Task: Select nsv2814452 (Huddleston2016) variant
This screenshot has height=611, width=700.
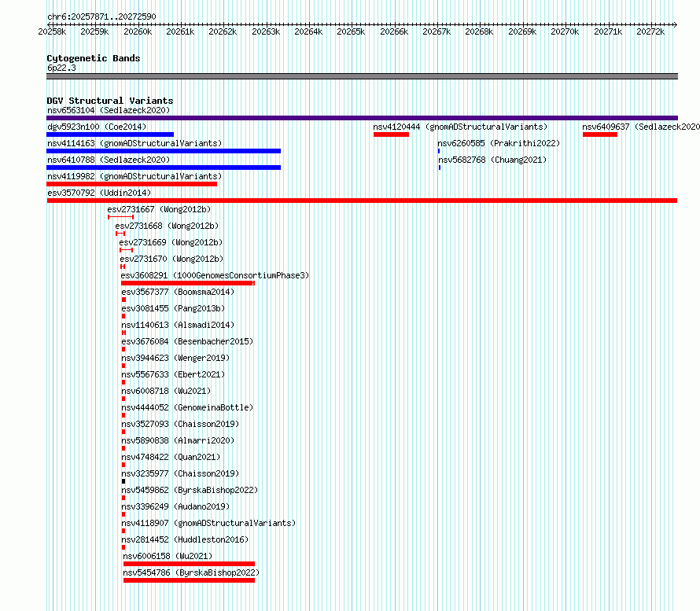Action: pyautogui.click(x=186, y=539)
